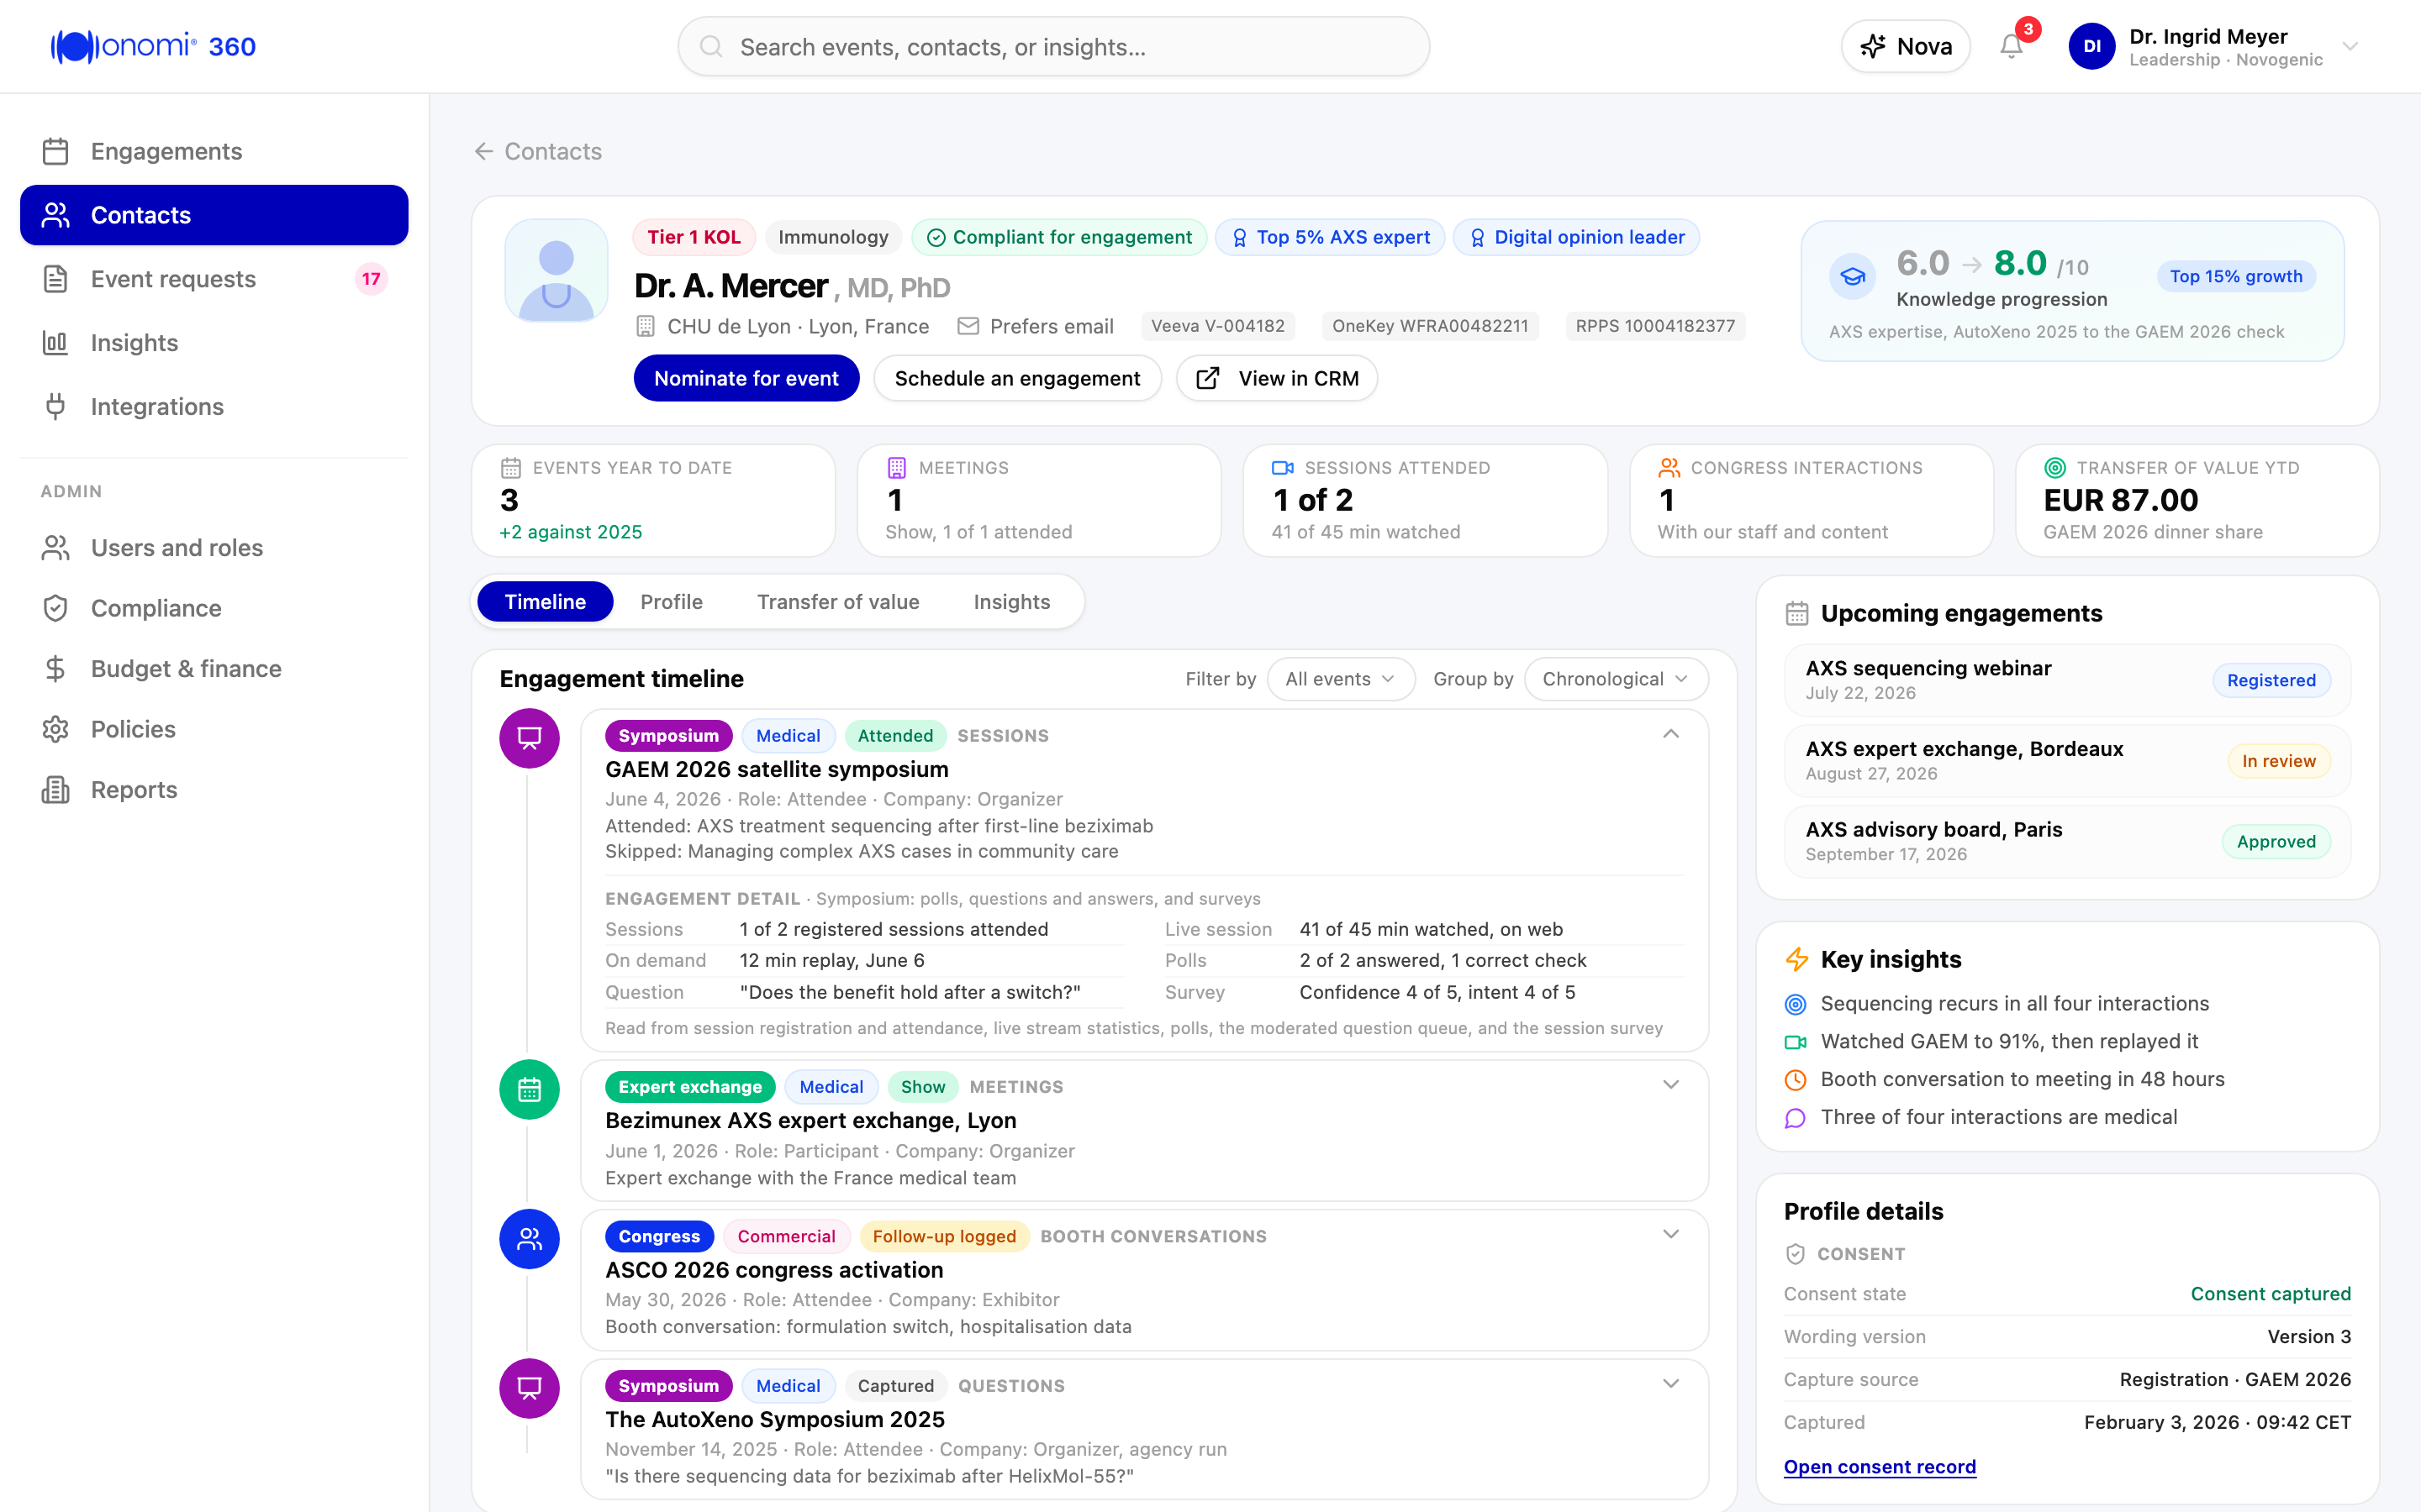Click the onomi 360 logo
The width and height of the screenshot is (2421, 1512).
tap(153, 46)
